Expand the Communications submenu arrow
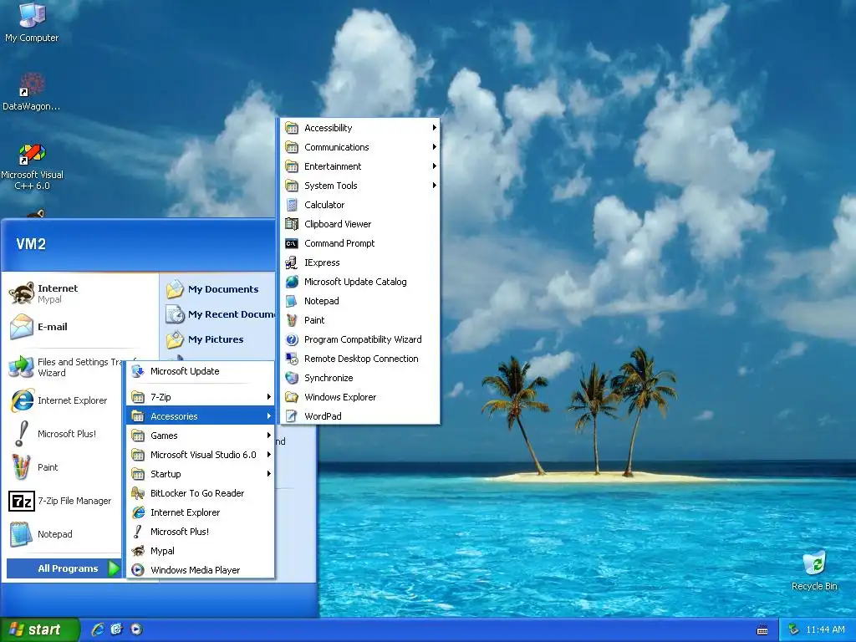 coord(434,147)
